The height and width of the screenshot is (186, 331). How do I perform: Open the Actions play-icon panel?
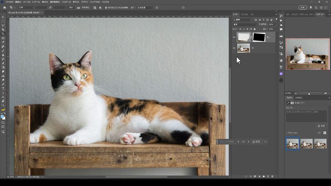pyautogui.click(x=281, y=20)
